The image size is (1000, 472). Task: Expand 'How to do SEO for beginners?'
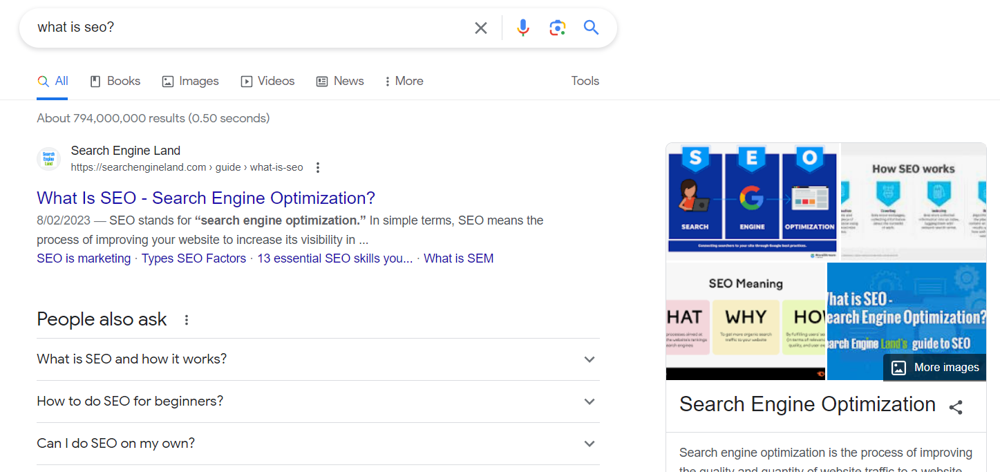tap(318, 402)
